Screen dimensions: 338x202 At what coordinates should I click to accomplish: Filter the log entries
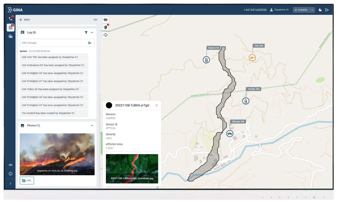click(86, 33)
